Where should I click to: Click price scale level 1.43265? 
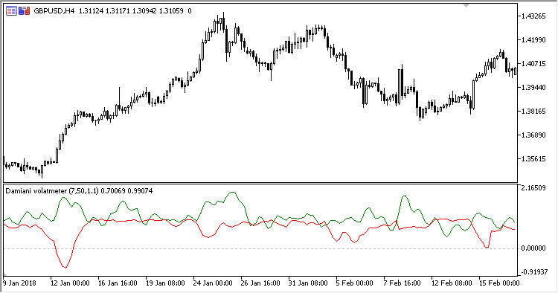click(x=533, y=16)
